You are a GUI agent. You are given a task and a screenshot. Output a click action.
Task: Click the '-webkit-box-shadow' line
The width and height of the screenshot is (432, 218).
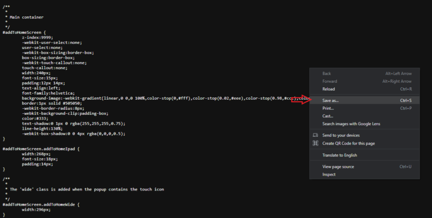coord(74,134)
